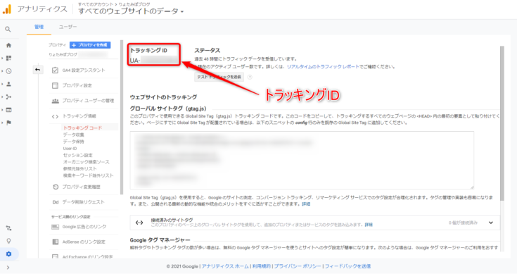This screenshot has width=517, height=274.
Task: Open フィードバックを送信 footer link
Action: pos(347,266)
